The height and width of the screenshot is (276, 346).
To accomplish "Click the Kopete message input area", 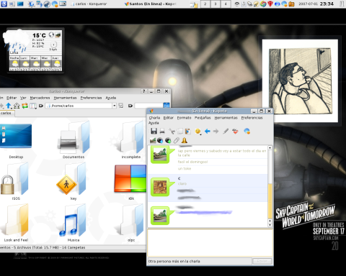I will (x=210, y=243).
